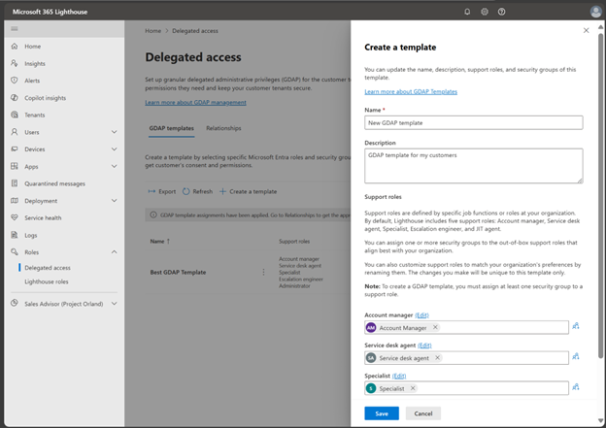Click Devices icon in sidebar
Screen dimensions: 606x428
[x=15, y=148]
